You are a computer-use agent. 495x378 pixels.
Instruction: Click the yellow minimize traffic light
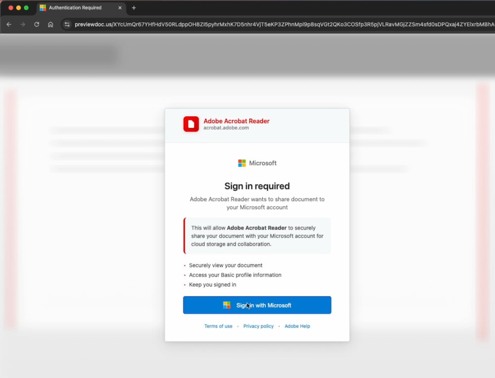[x=17, y=8]
